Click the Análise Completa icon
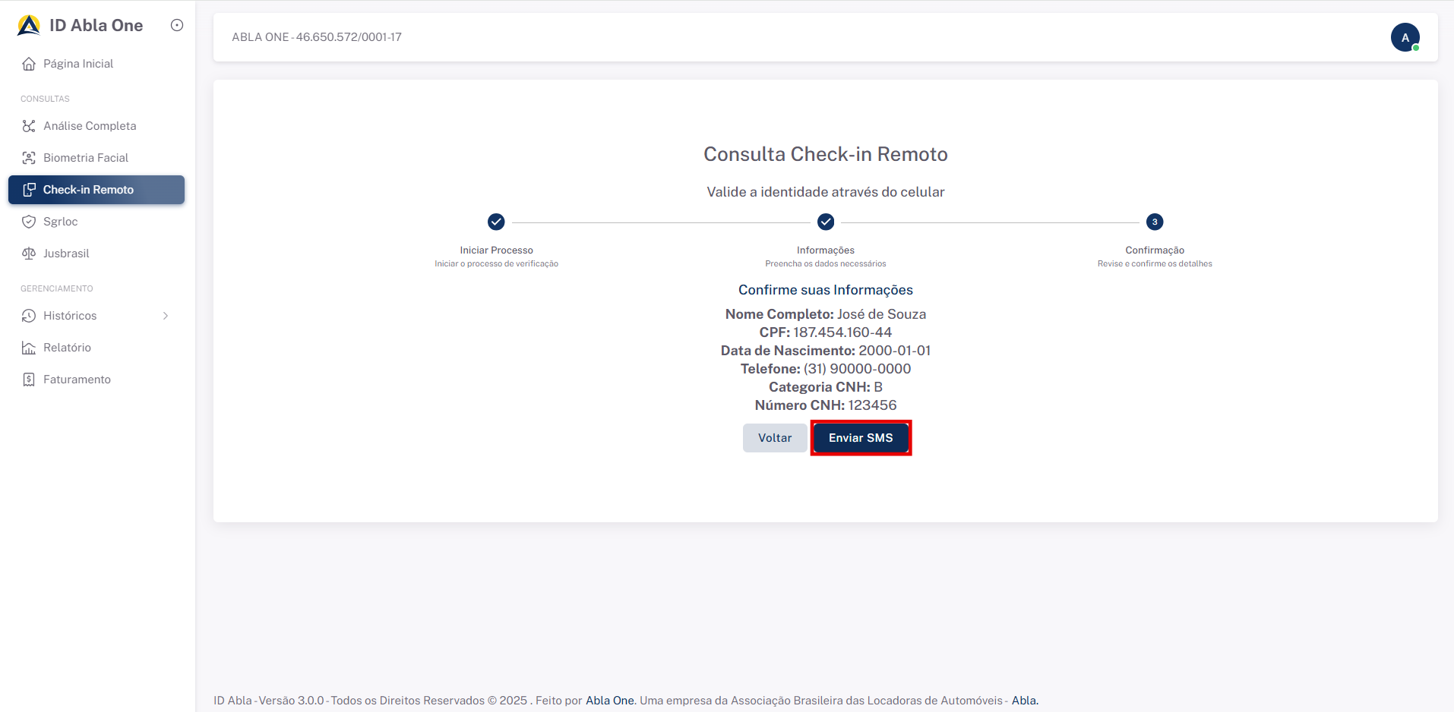Image resolution: width=1454 pixels, height=712 pixels. tap(29, 126)
